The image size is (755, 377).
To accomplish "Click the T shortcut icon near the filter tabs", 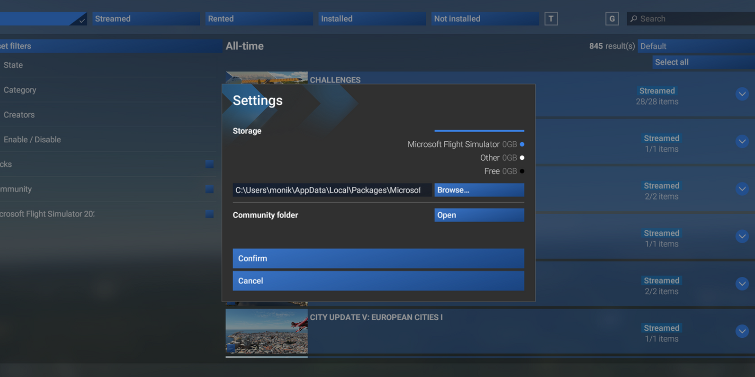I will coord(551,19).
